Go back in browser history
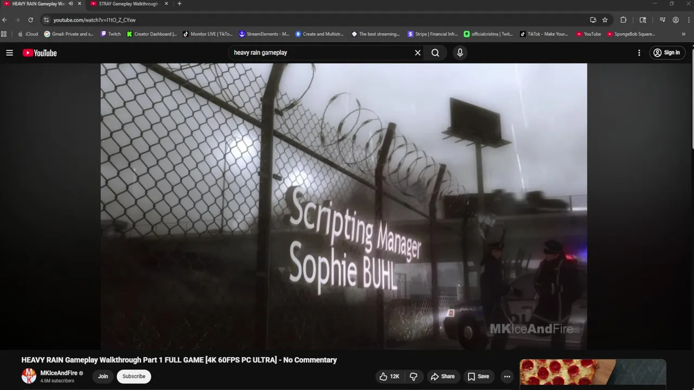 pos(5,20)
